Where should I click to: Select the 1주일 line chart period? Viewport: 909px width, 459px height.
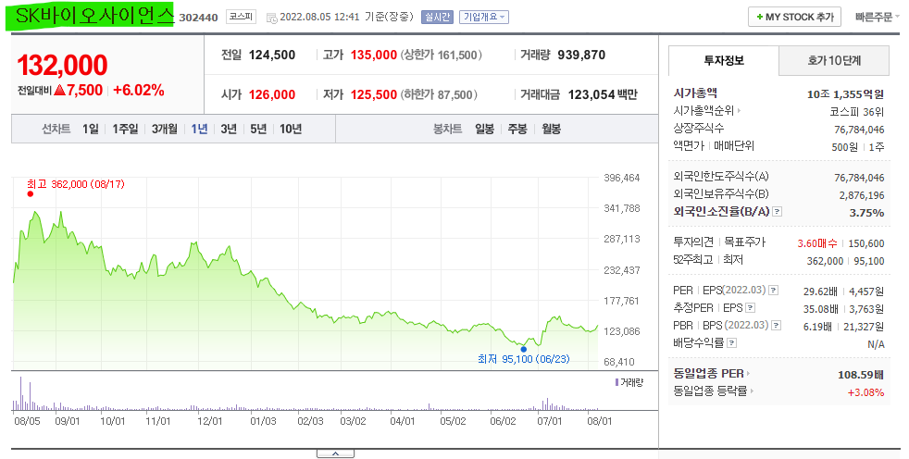(x=125, y=129)
